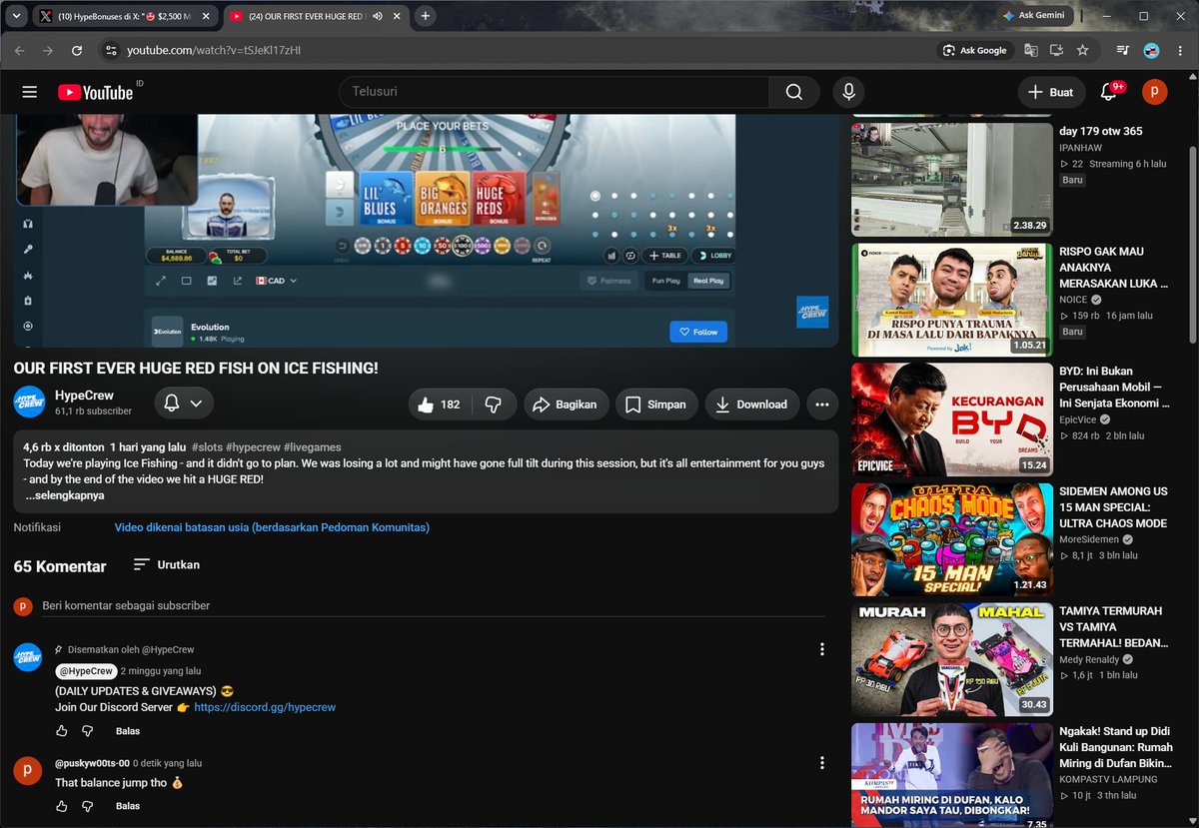1199x828 pixels.
Task: Open the #slots hashtag
Action: [x=207, y=447]
